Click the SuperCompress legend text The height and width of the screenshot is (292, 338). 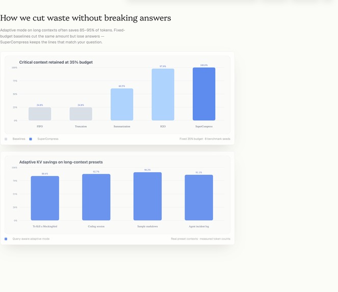(48, 139)
